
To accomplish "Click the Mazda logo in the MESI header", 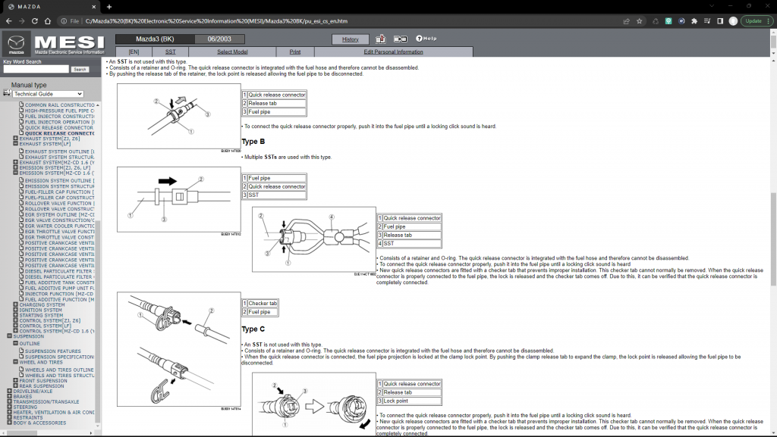I will (x=17, y=43).
